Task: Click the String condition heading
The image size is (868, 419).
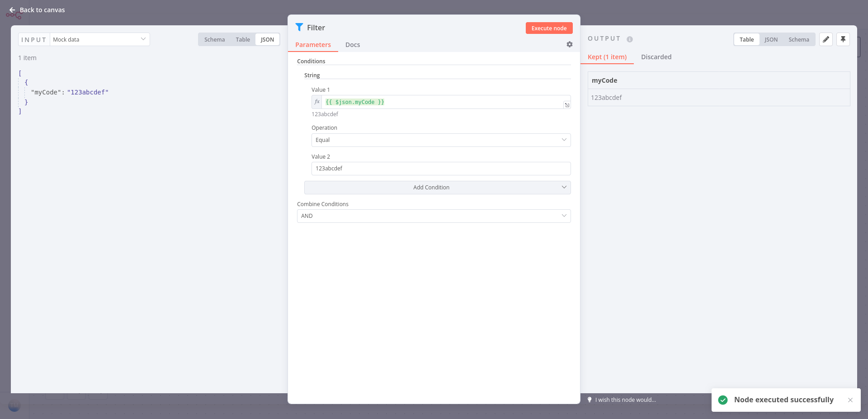Action: tap(312, 75)
